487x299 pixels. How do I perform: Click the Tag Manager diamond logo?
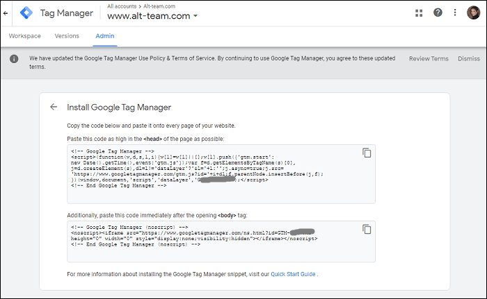click(26, 13)
